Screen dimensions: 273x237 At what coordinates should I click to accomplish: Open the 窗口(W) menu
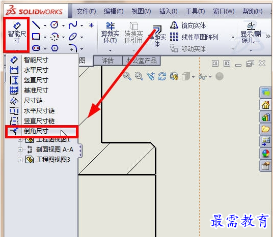(224, 12)
